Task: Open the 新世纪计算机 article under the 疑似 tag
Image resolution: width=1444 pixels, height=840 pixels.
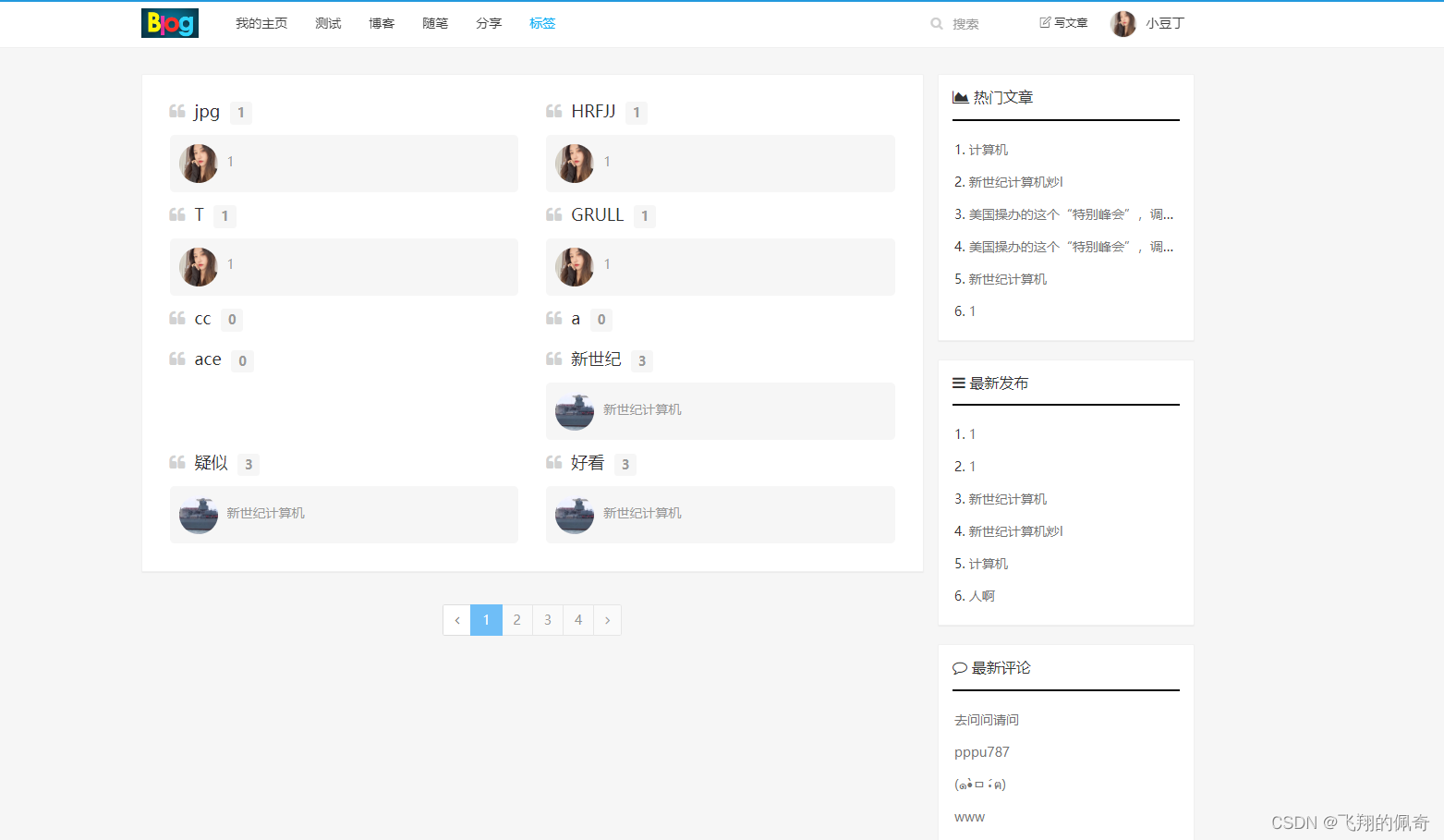Action: tap(266, 513)
